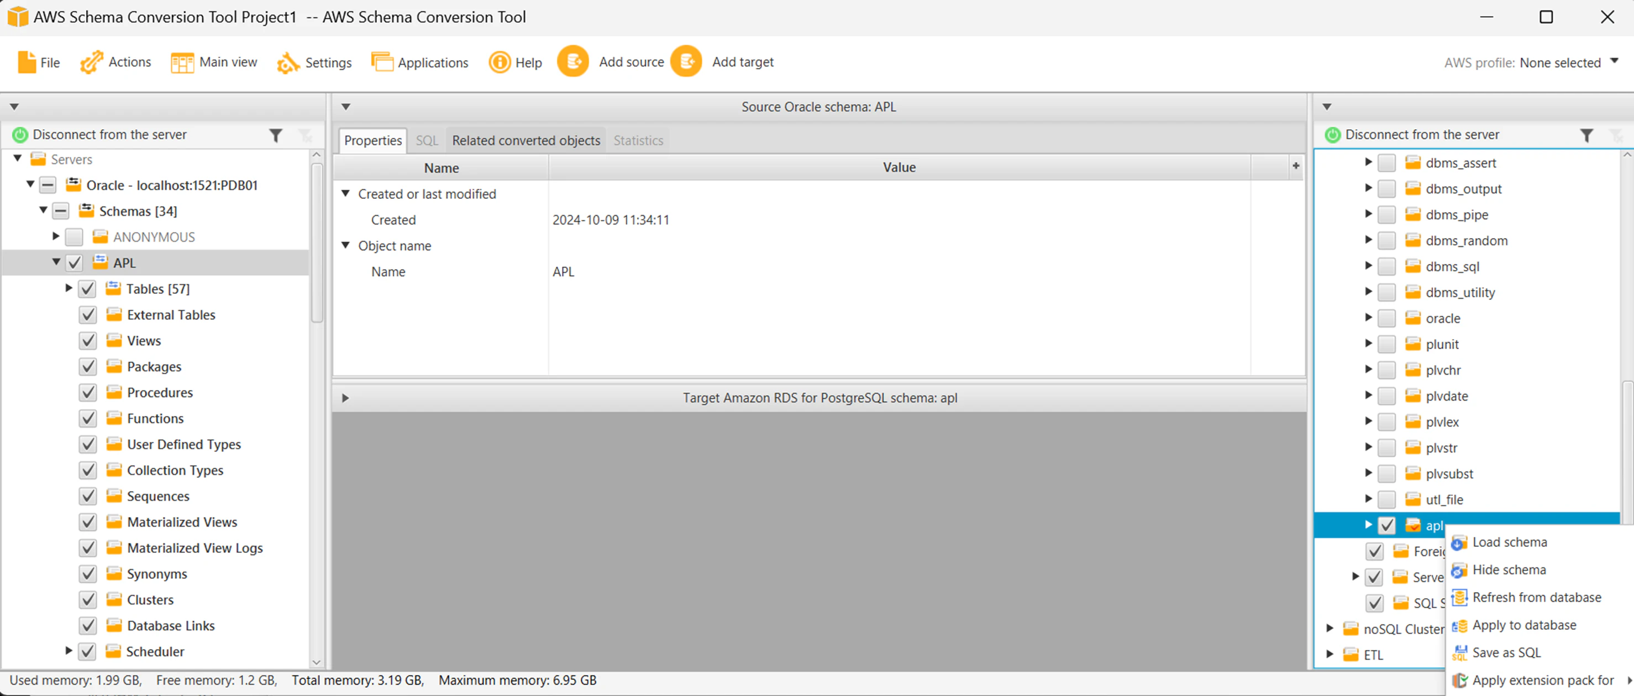Click the plus icon in Value column header
Screen dimensions: 1634x696
click(1296, 166)
